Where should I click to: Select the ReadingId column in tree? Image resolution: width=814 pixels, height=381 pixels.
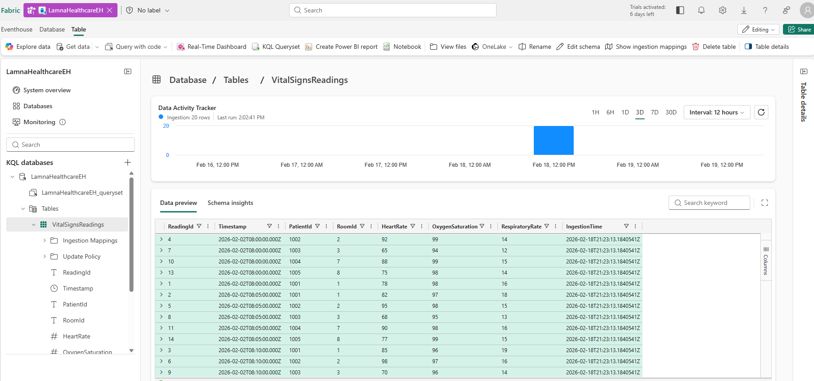click(x=71, y=272)
